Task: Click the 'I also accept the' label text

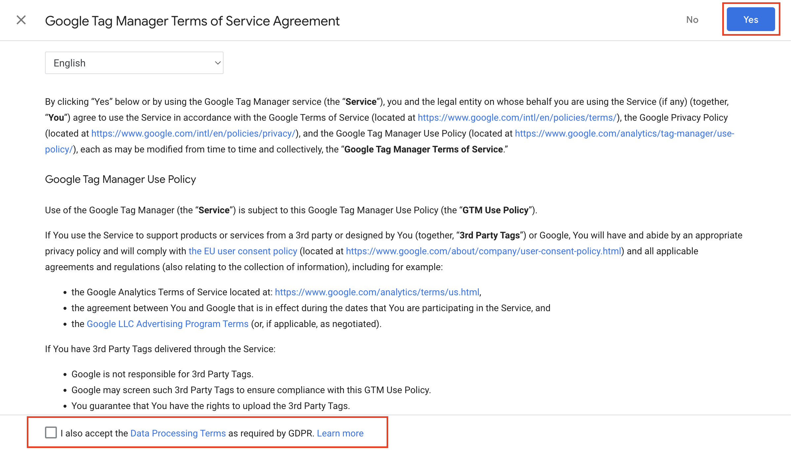Action: click(94, 433)
